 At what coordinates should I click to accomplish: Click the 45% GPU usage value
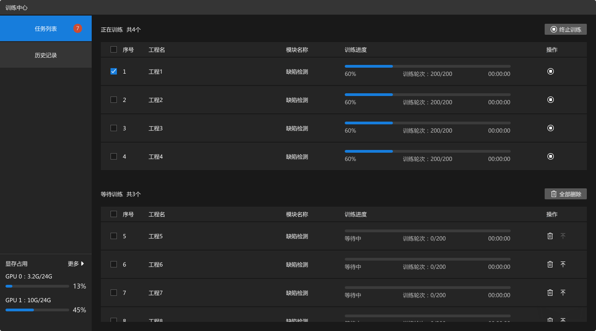pos(79,310)
